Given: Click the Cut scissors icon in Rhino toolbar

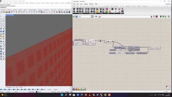Looking at the screenshot, I should [x=14, y=12].
